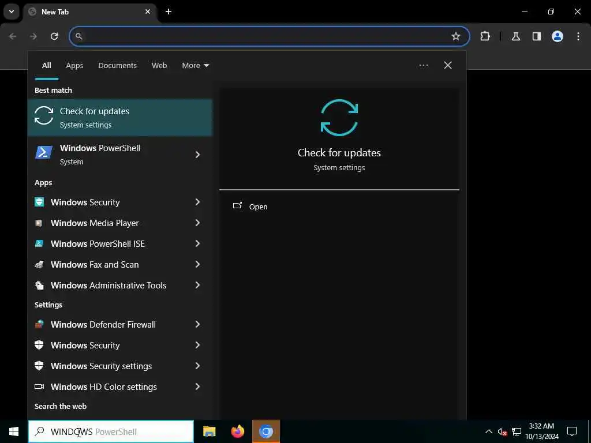Open the Chrome profile avatar
The width and height of the screenshot is (591, 443).
click(x=558, y=36)
